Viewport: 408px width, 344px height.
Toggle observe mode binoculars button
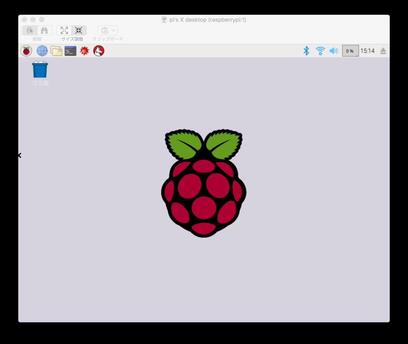pyautogui.click(x=45, y=31)
